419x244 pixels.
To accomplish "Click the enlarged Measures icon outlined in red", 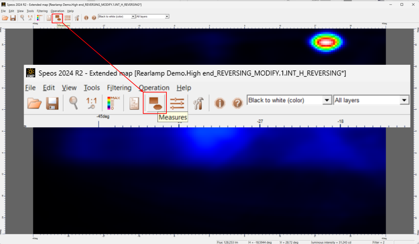I will click(155, 103).
